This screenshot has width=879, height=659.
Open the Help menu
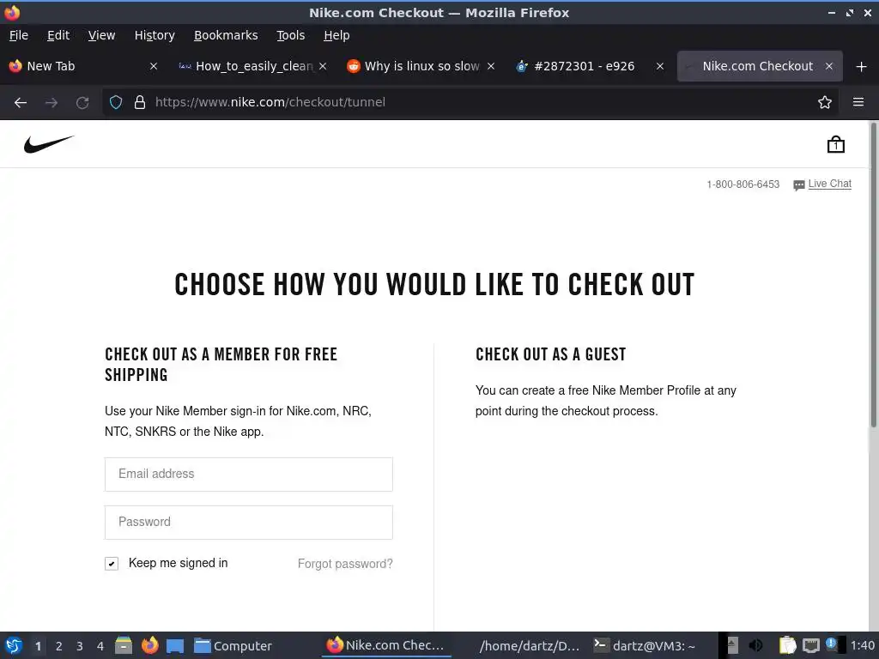(x=336, y=35)
